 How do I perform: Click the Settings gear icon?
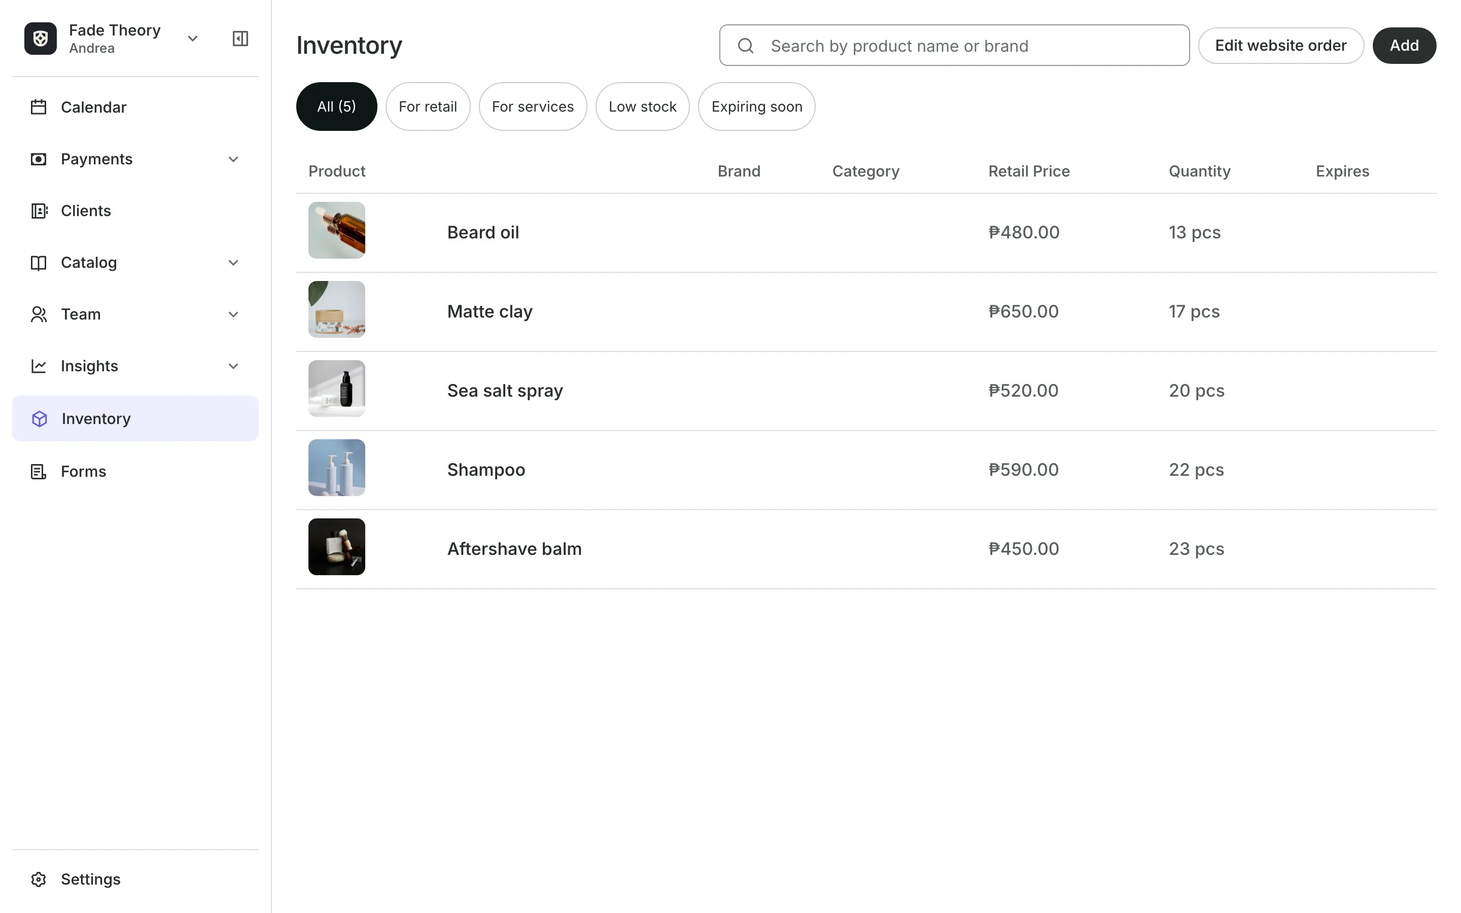39,879
